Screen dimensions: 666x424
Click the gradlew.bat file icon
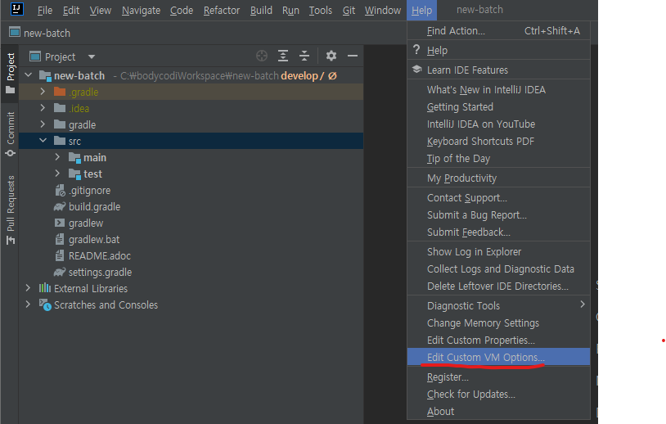coord(60,239)
